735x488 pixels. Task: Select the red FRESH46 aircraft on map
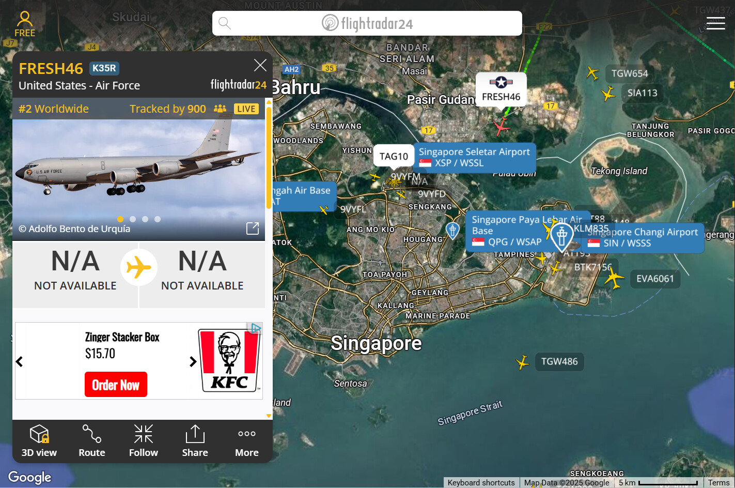point(501,125)
